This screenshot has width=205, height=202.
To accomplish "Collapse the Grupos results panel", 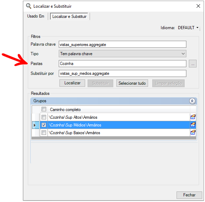I will 192,101.
